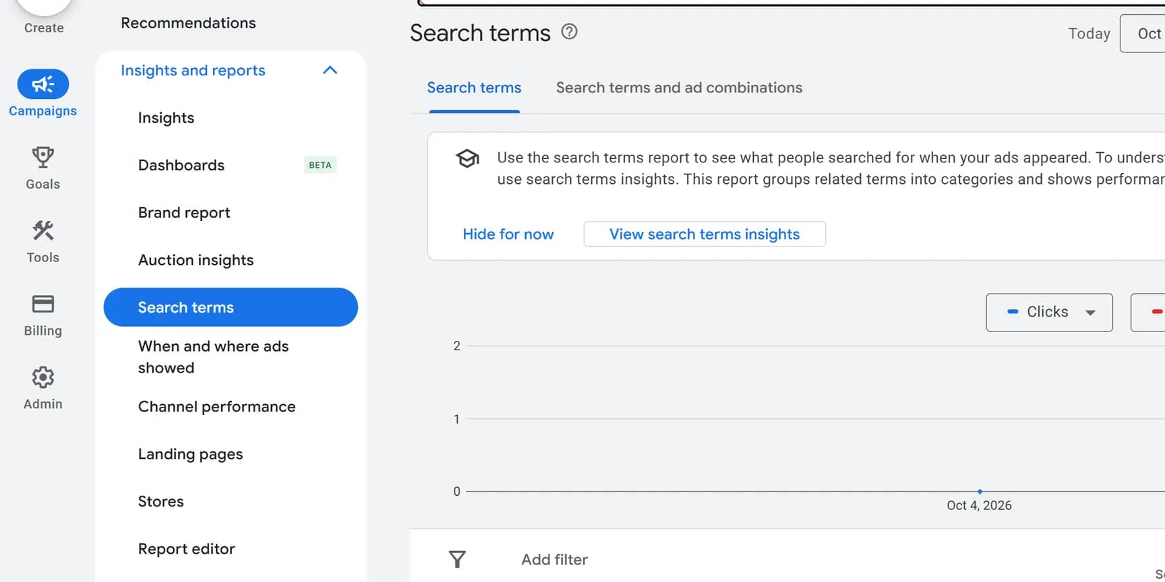Click the help icon beside Search terms title
The height and width of the screenshot is (582, 1165).
point(570,32)
